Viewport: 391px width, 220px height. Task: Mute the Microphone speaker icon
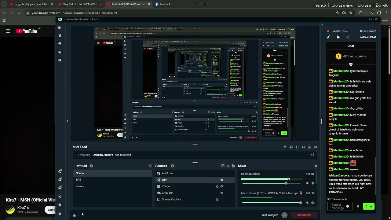(x=308, y=203)
